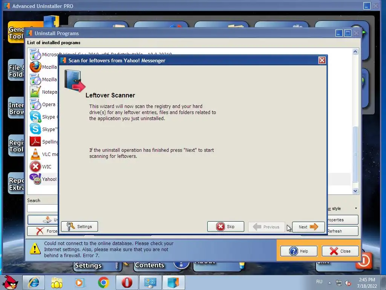Click the clock showing 2:45 PM
386x290 pixels.
click(x=367, y=280)
